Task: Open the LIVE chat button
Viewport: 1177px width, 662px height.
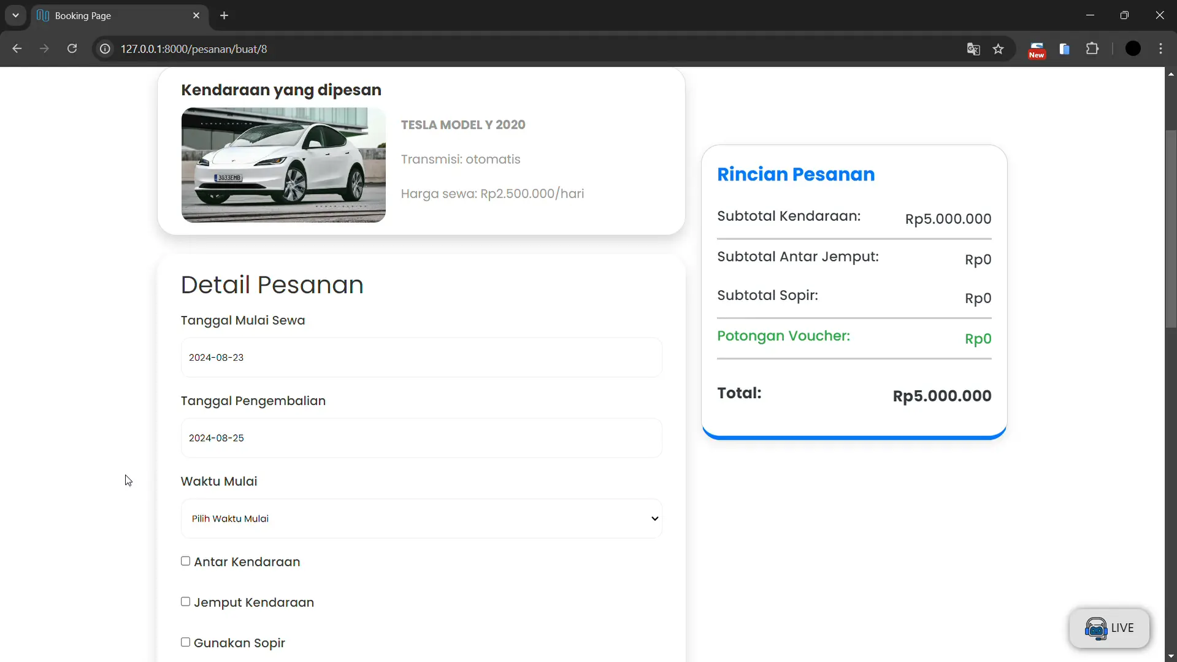Action: pos(1109,628)
